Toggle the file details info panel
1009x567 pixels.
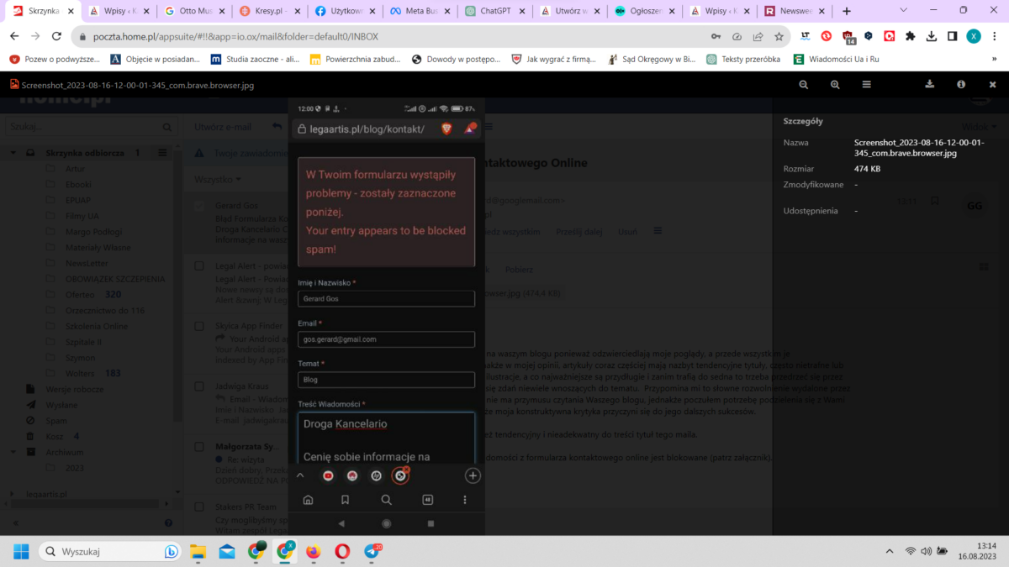(x=961, y=85)
